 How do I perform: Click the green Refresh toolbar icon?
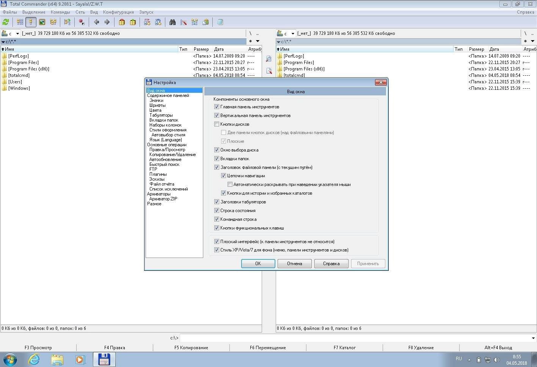[x=6, y=22]
